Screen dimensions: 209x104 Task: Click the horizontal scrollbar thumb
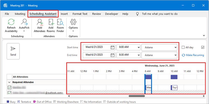click(x=137, y=96)
